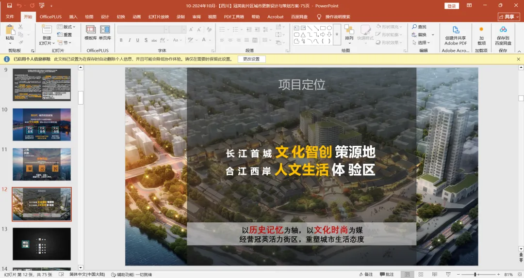
Task: Toggle Bold formatting
Action: [x=121, y=40]
